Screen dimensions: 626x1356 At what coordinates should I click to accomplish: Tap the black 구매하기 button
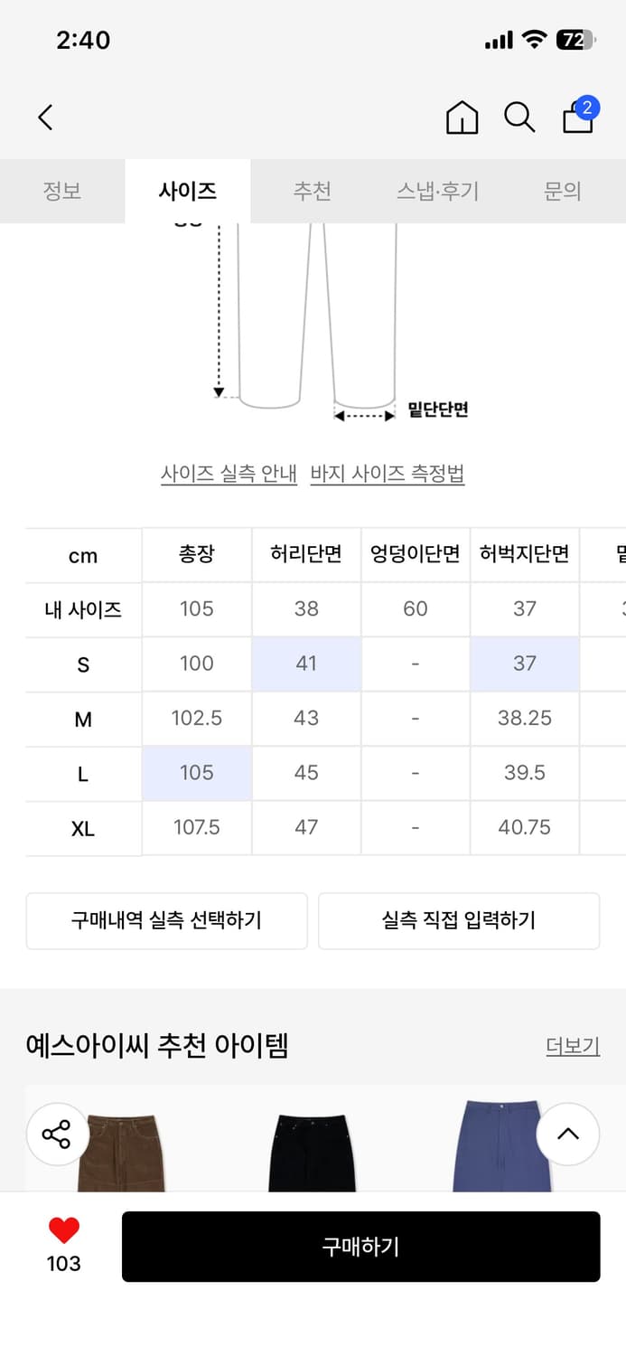(360, 1247)
